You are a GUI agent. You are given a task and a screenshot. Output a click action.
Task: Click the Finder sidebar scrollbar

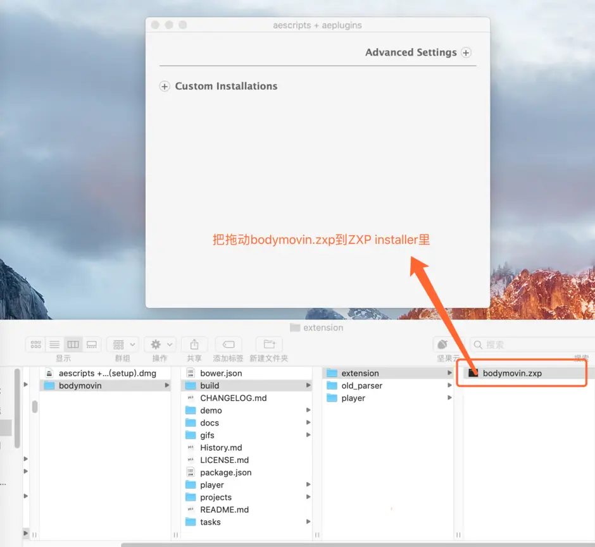click(16, 409)
